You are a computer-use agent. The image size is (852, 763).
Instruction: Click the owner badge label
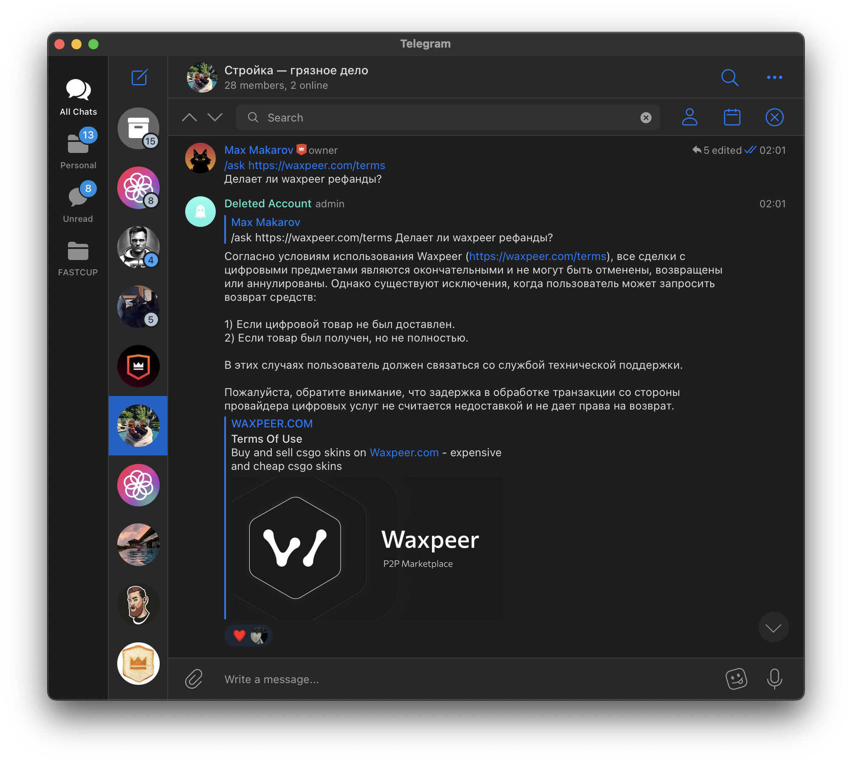pos(323,150)
